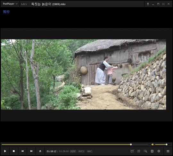Viewport: 173px width, 156px height.
Task: Click the Play button
Action: click(5, 151)
